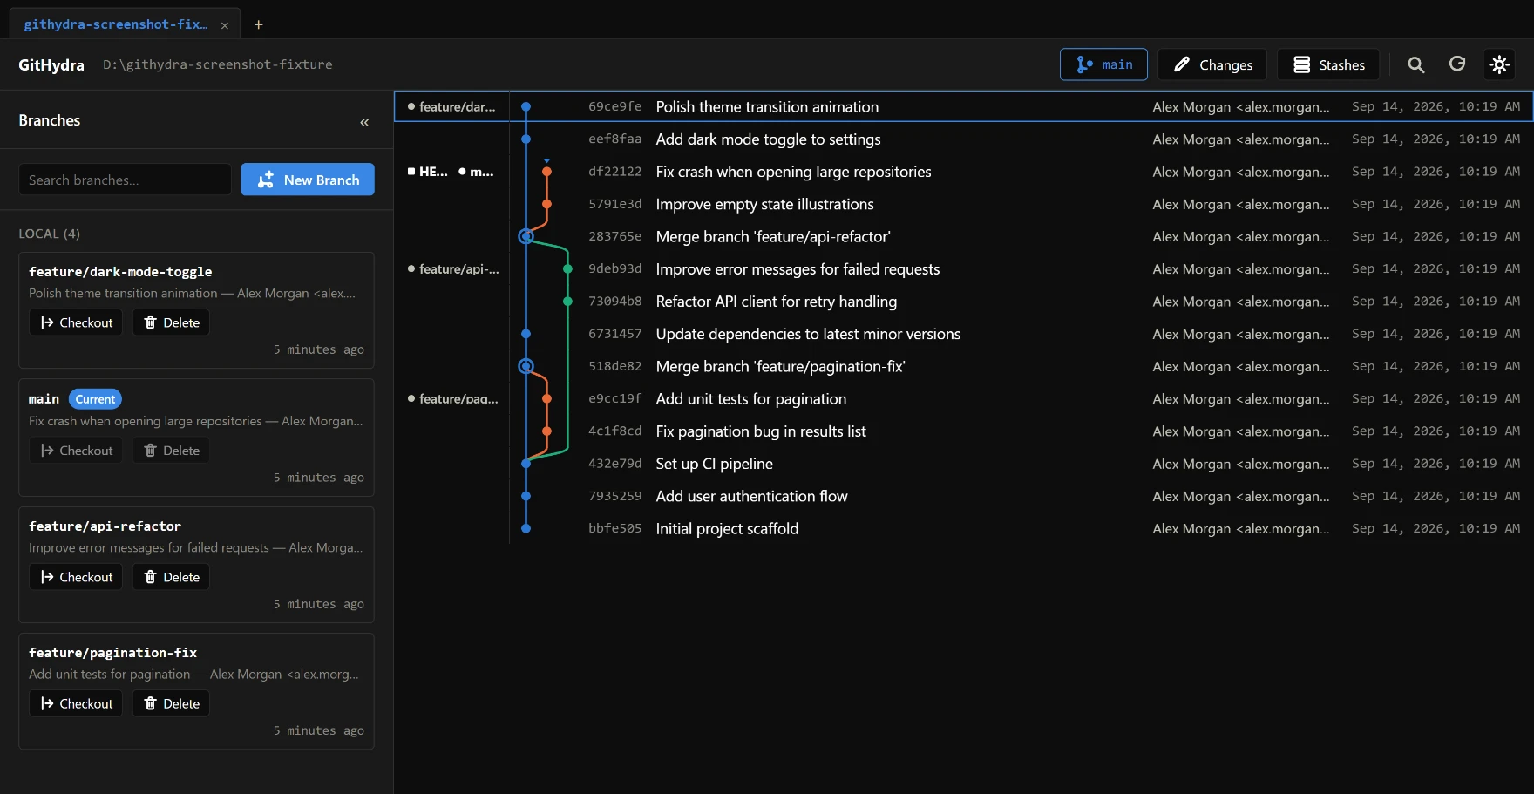This screenshot has height=794, width=1534.
Task: Select commit 'Polish theme transition animation'
Action: click(x=963, y=106)
